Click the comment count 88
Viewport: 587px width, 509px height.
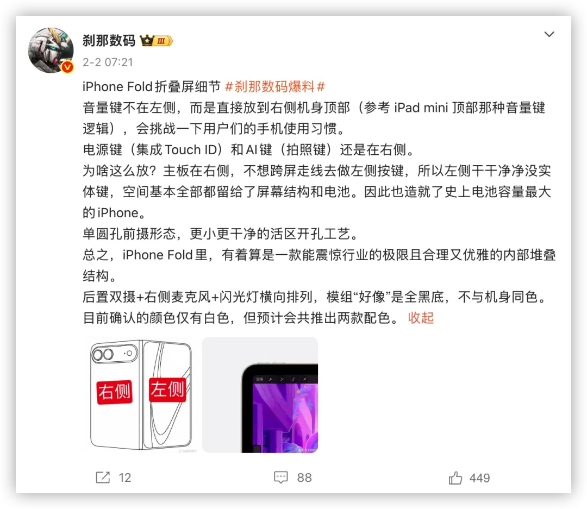point(304,477)
